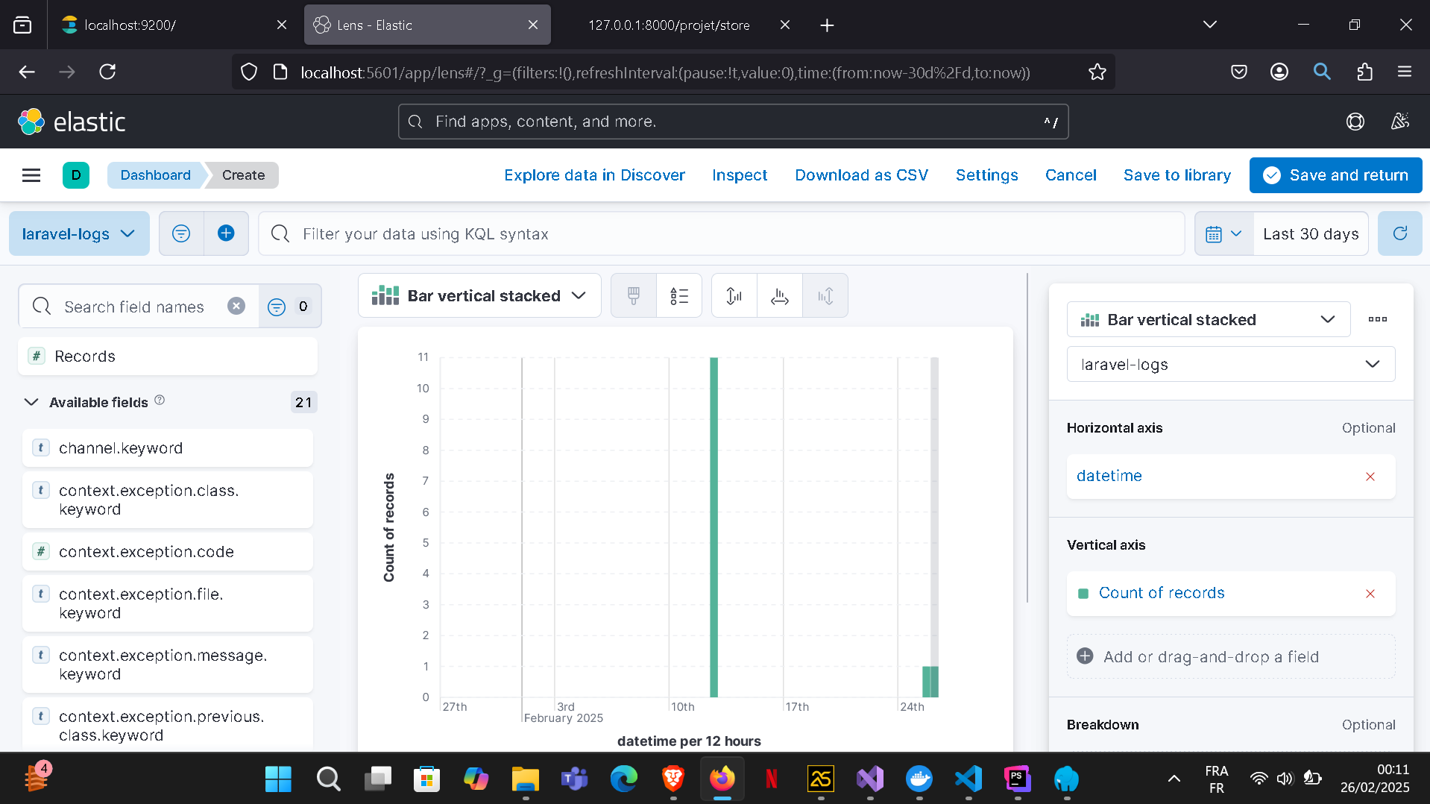This screenshot has height=804, width=1430.
Task: Switch to the localhost:9200 browser tab
Action: point(173,25)
